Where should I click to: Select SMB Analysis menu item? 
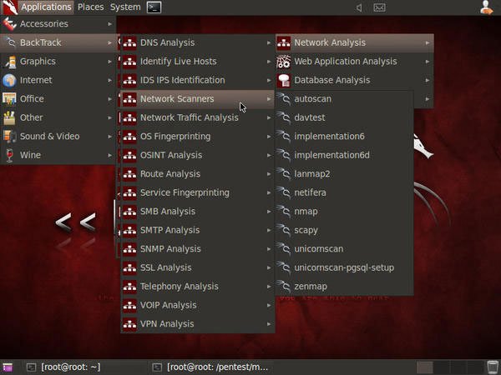coord(197,212)
